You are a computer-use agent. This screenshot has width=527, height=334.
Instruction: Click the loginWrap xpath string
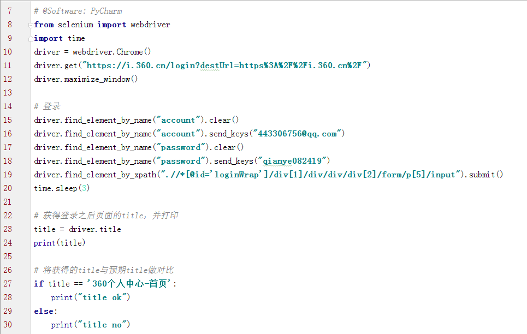[x=311, y=175]
